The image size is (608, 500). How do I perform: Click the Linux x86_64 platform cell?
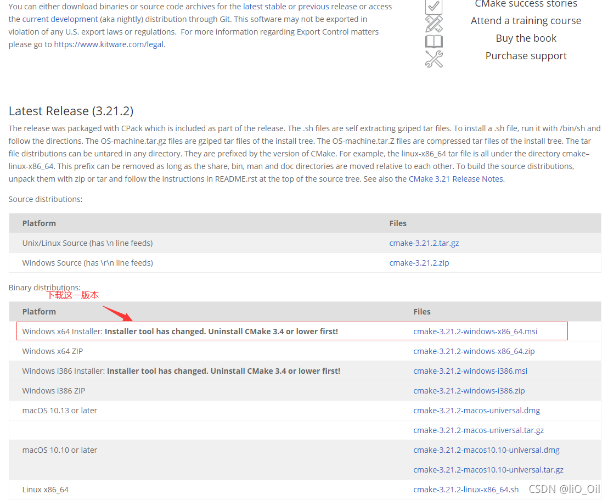46,490
